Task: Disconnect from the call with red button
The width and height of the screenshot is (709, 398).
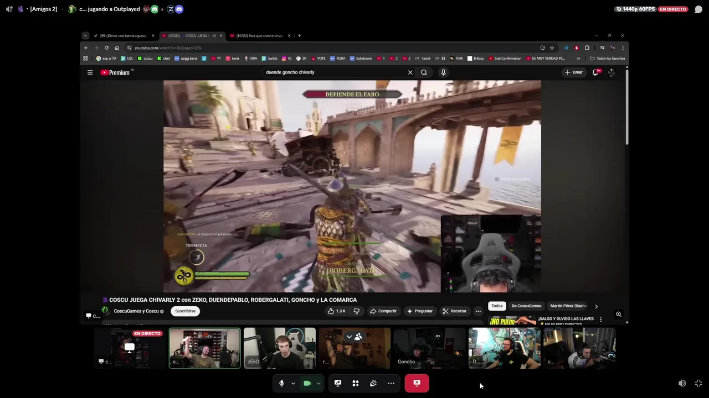Action: tap(417, 383)
